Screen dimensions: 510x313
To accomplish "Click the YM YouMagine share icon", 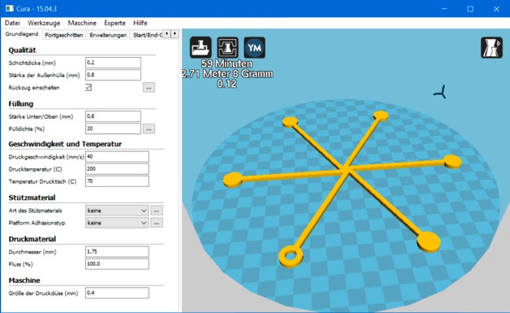I will click(x=254, y=47).
